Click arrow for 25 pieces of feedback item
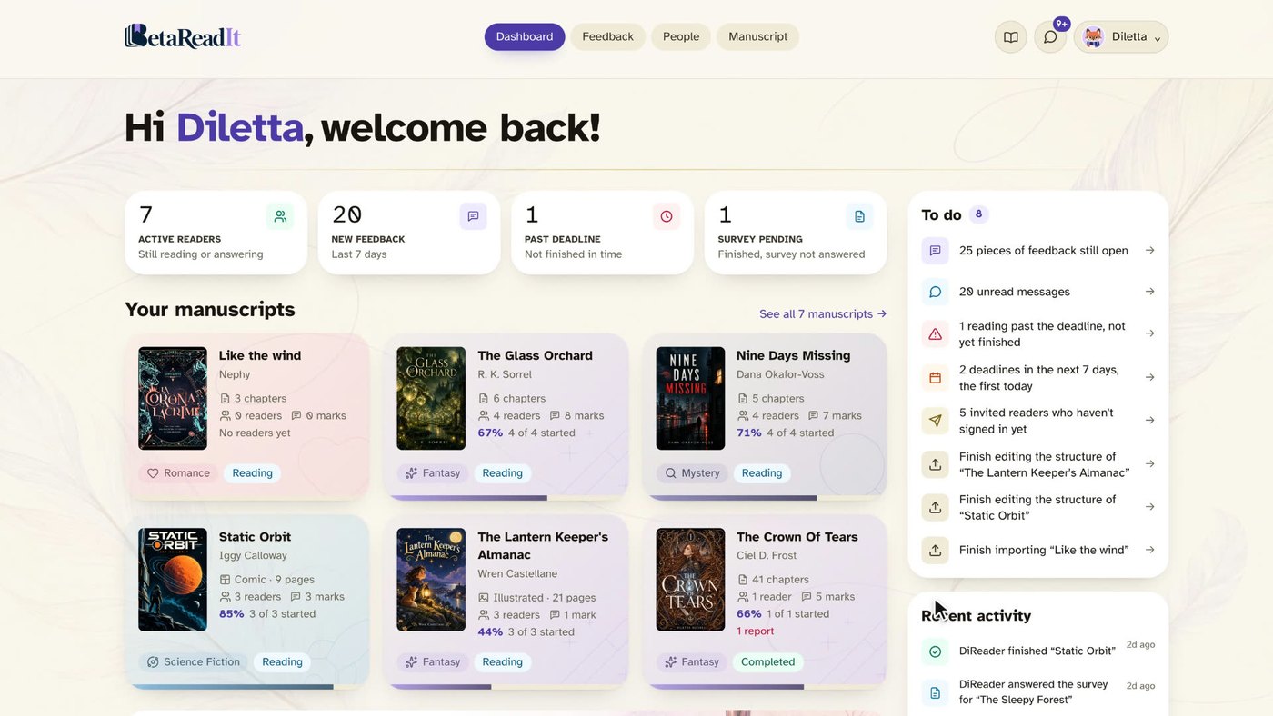 click(x=1149, y=251)
